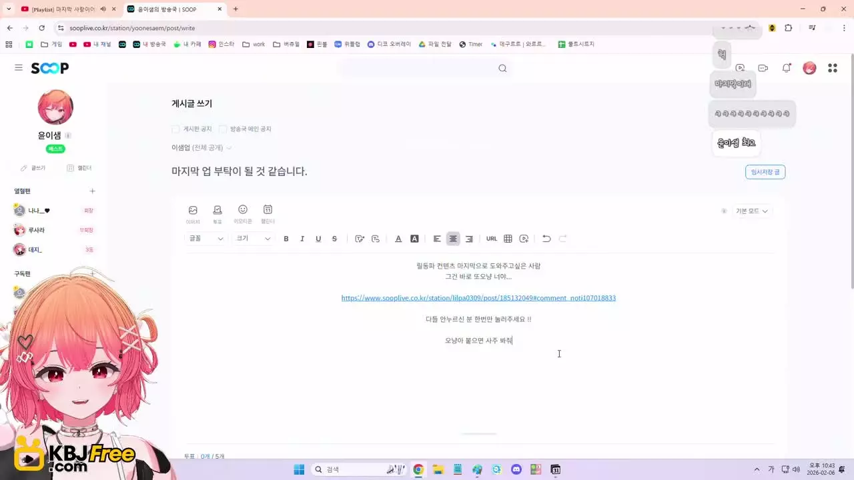Pick text color with the underlined A
Image resolution: width=854 pixels, height=480 pixels.
[x=398, y=239]
